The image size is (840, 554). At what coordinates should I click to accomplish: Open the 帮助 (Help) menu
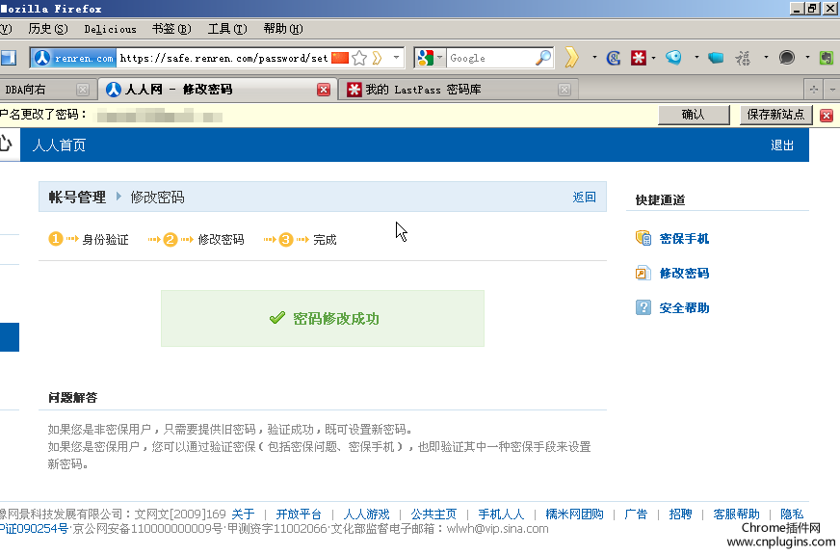pos(283,29)
